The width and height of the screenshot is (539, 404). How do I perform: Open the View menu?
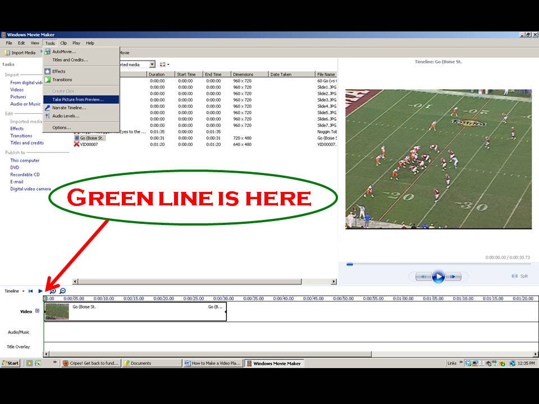[x=35, y=43]
